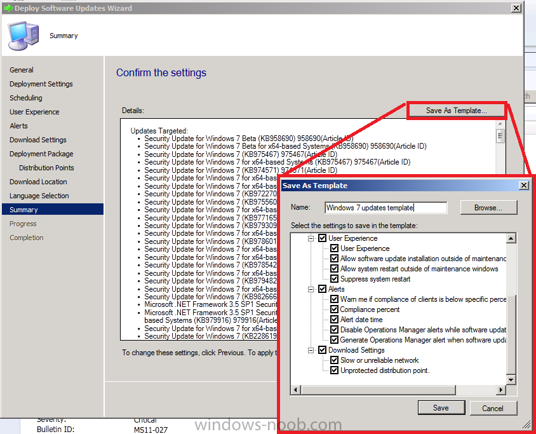The image size is (536, 434).
Task: Click the Details list vertical scrollbar thumb
Action: (x=500, y=136)
